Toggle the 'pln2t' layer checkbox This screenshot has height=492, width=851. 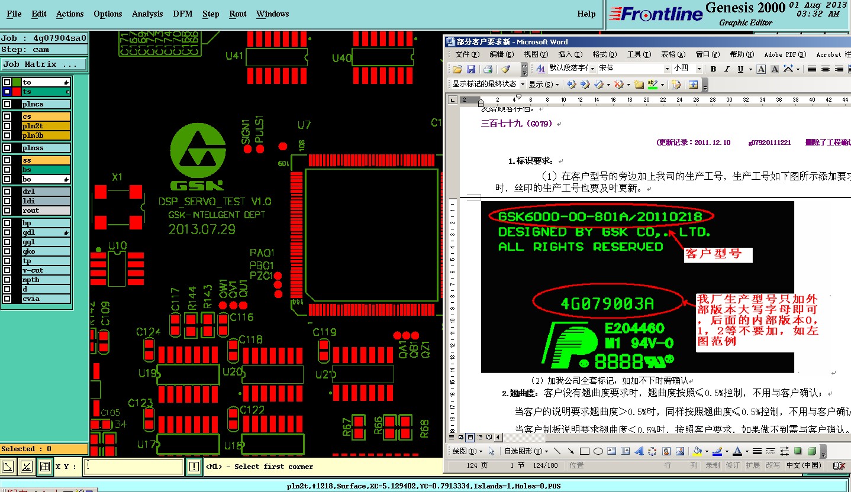7,126
